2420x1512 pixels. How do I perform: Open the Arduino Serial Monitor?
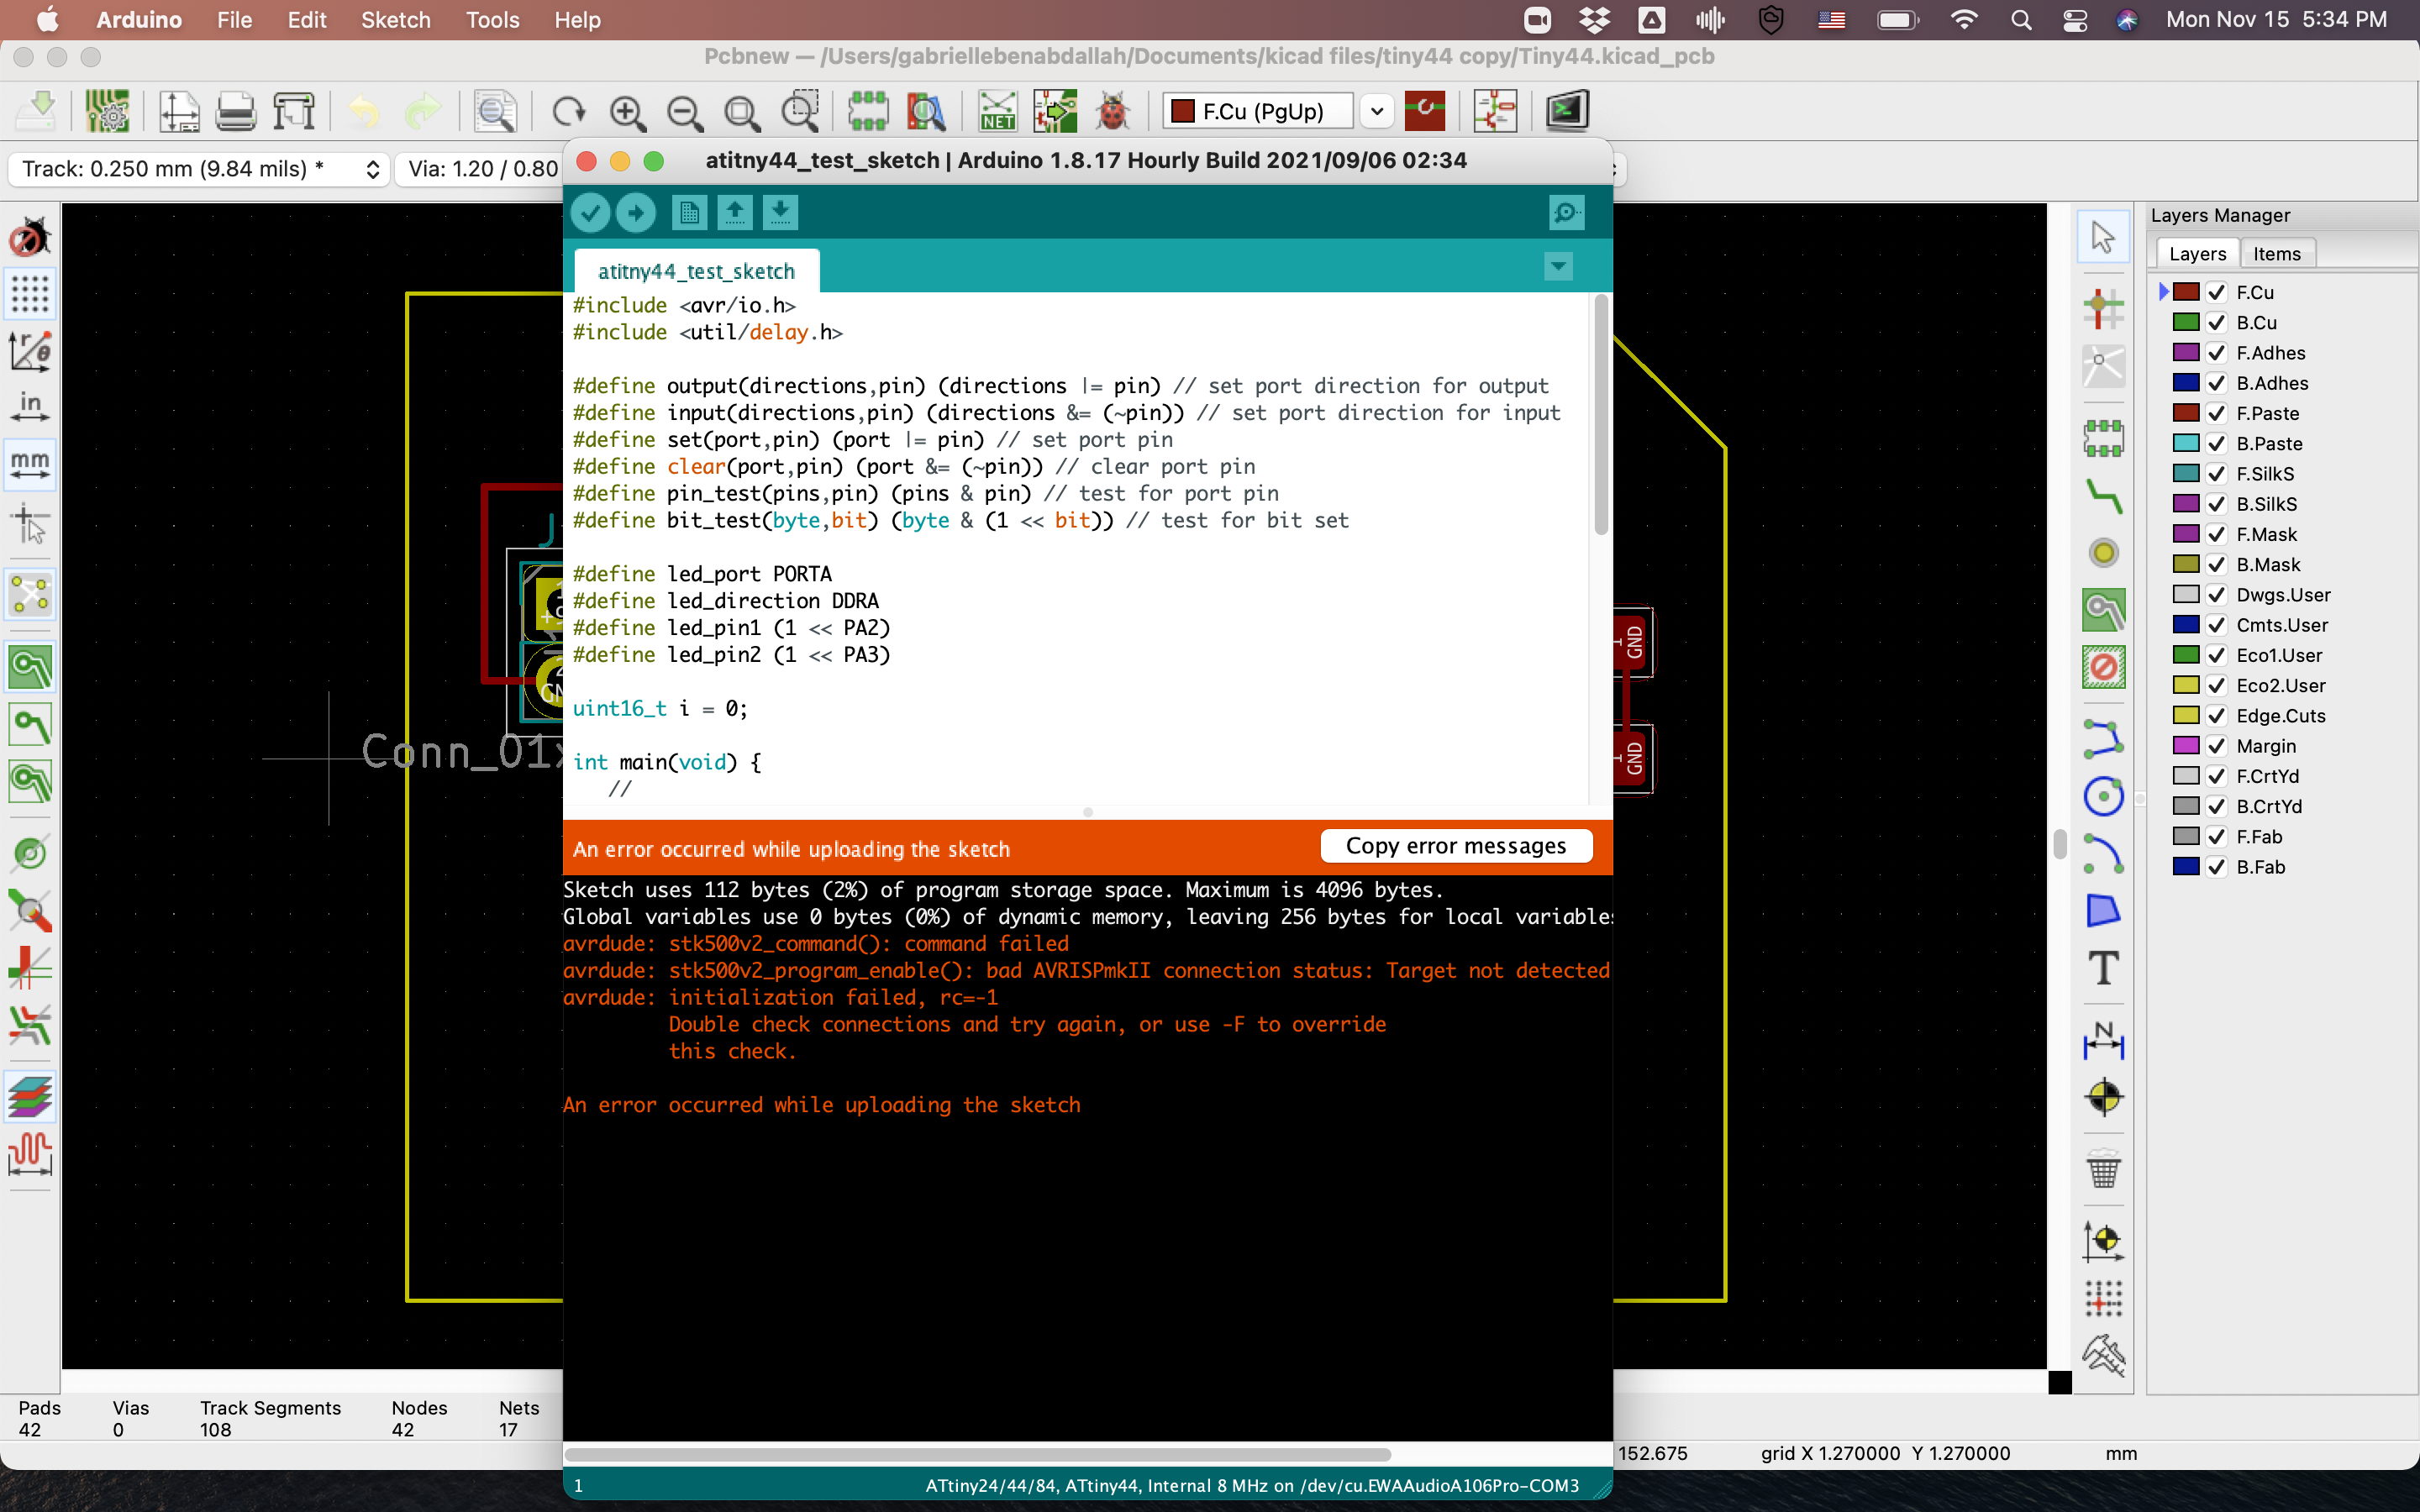[x=1566, y=212]
